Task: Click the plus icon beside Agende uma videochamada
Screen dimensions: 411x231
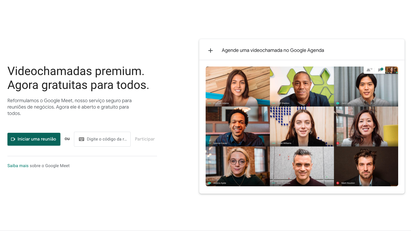Action: pos(210,51)
